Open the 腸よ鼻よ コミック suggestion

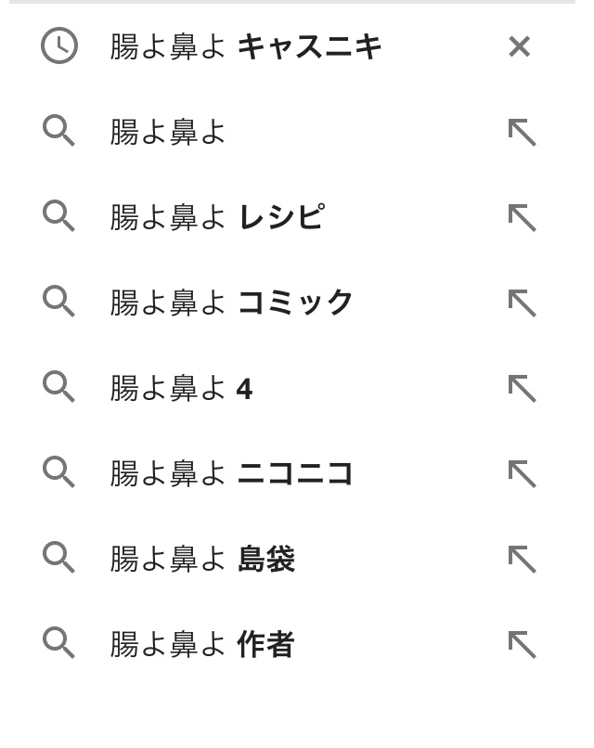[232, 303]
